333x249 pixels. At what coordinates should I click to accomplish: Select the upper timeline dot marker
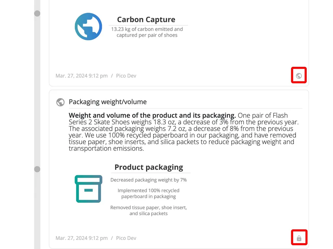pos(37,13)
